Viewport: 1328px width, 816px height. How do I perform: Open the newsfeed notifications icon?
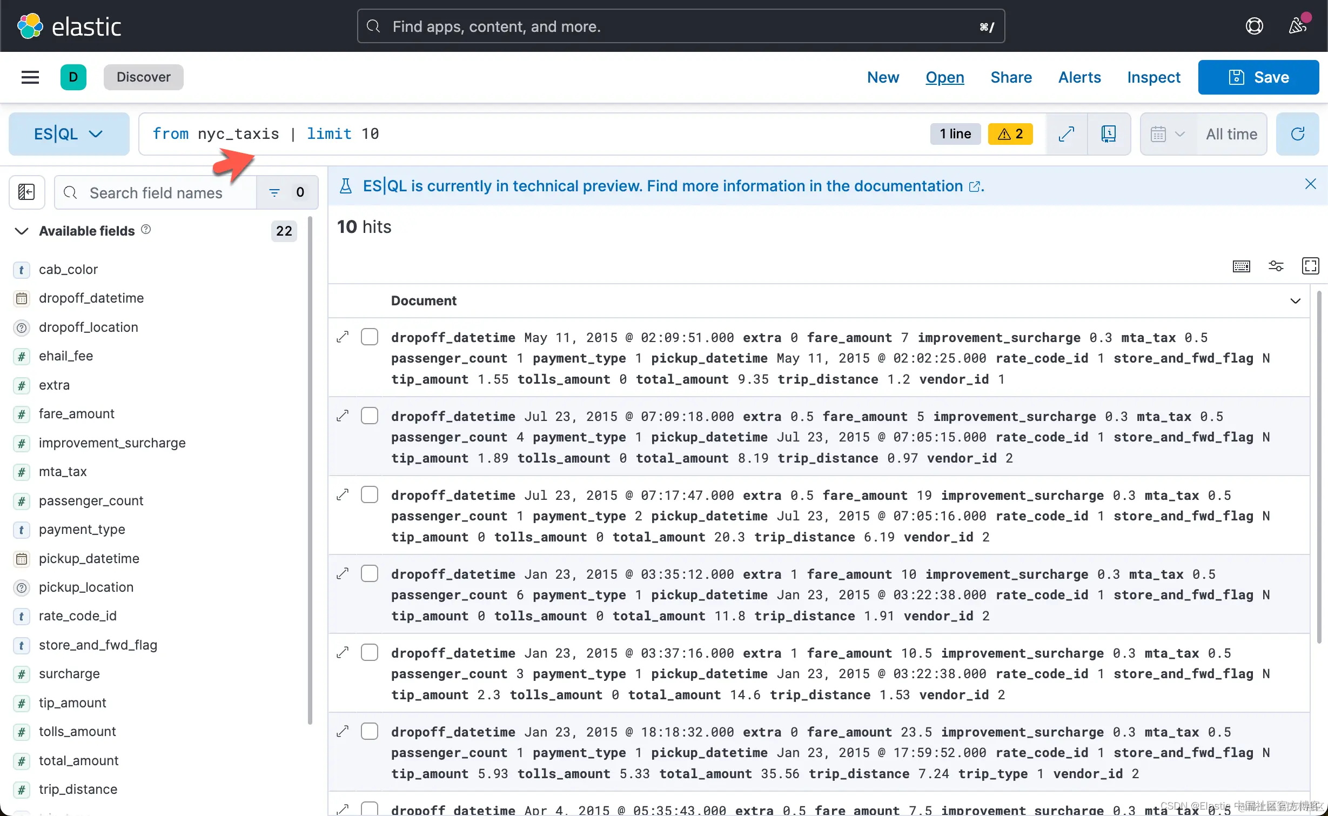pos(1297,26)
